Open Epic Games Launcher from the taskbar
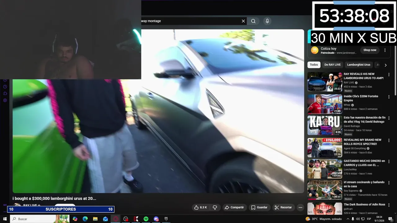This screenshot has height=223, width=397. 166,219
